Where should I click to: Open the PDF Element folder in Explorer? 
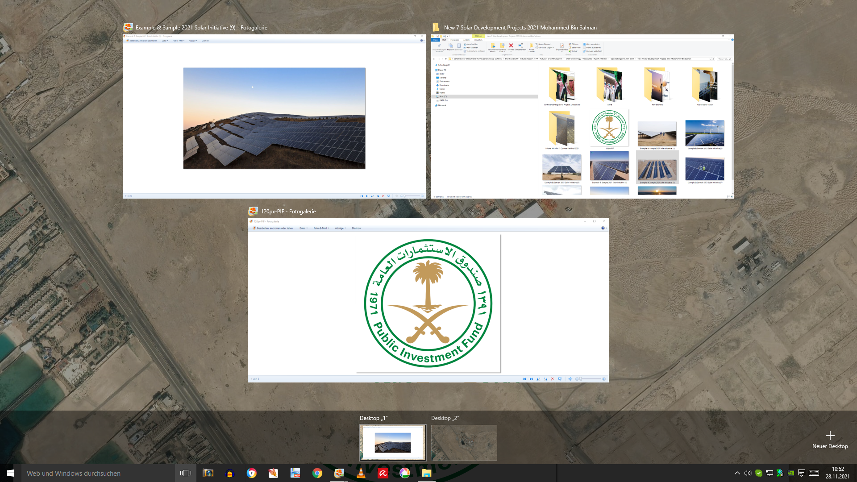(657, 87)
